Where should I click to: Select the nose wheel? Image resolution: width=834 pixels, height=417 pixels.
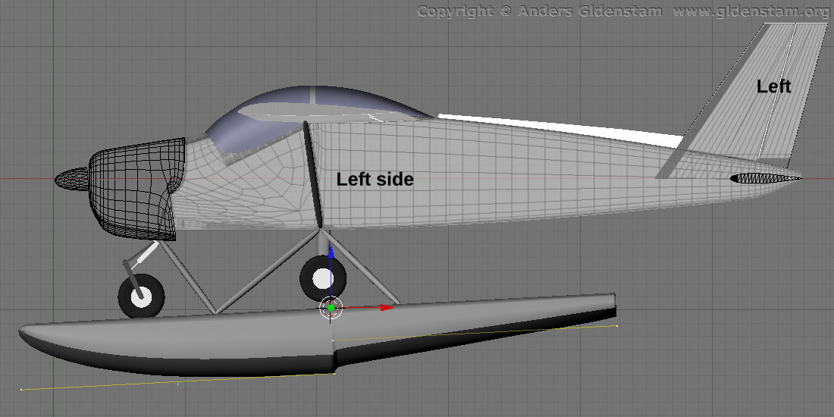(142, 296)
